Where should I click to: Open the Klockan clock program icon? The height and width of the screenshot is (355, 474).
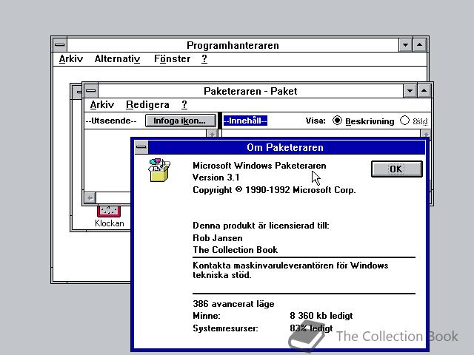(x=109, y=216)
